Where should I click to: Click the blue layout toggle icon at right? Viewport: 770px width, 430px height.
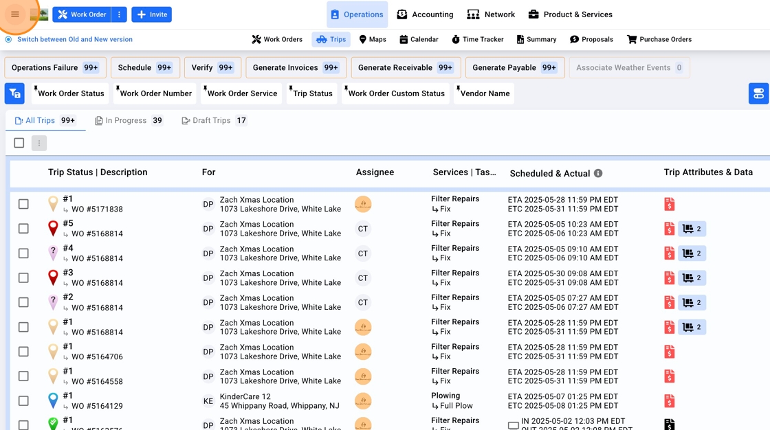click(758, 93)
